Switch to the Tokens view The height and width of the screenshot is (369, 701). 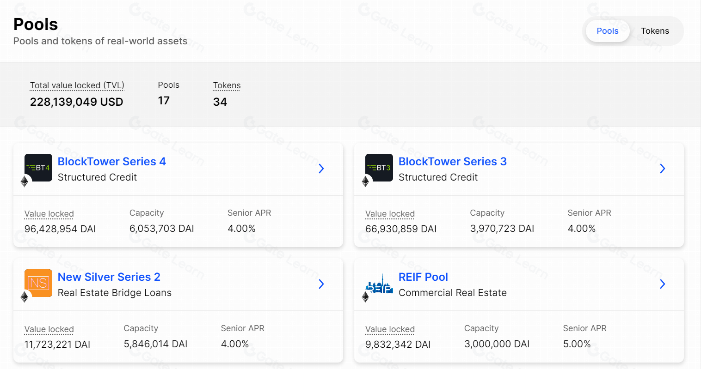pyautogui.click(x=655, y=31)
